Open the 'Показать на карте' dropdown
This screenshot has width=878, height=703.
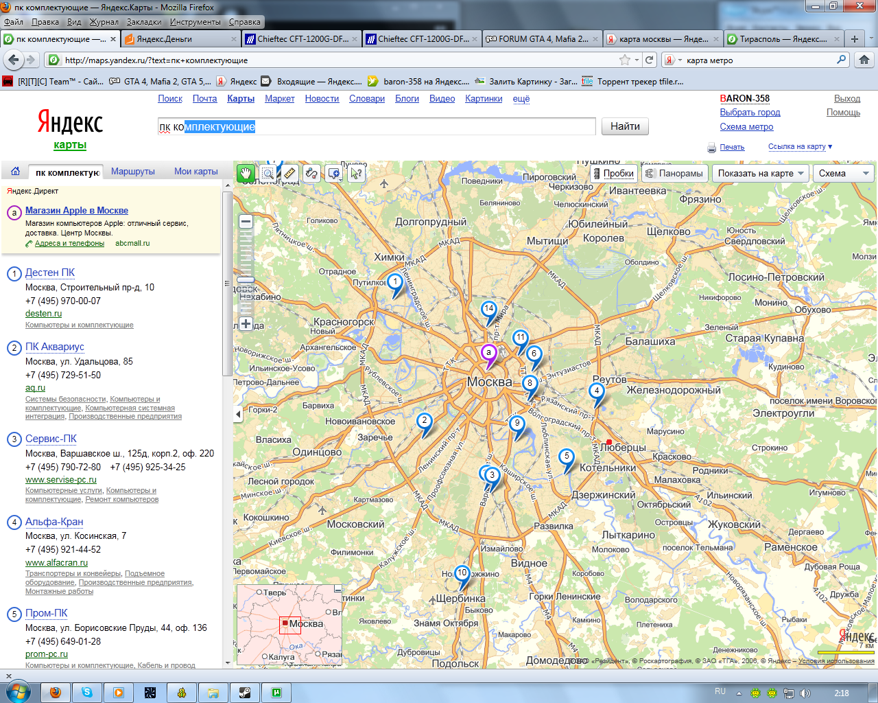click(761, 173)
